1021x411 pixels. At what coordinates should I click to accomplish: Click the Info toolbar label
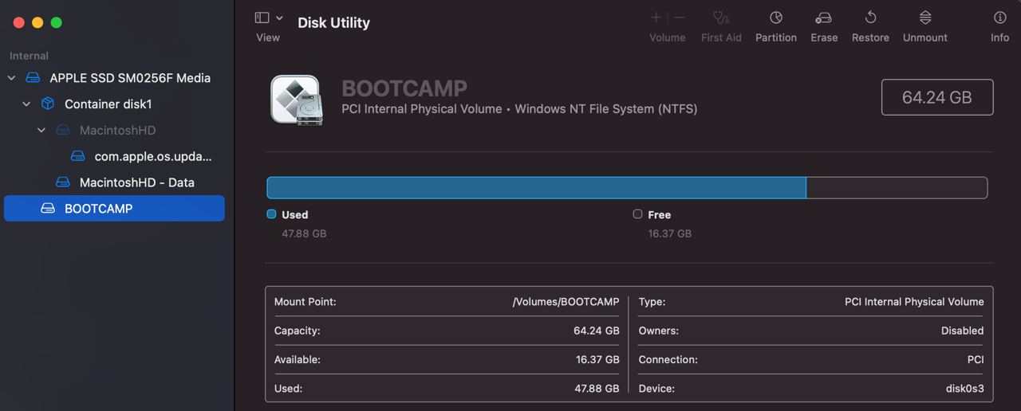tap(999, 37)
